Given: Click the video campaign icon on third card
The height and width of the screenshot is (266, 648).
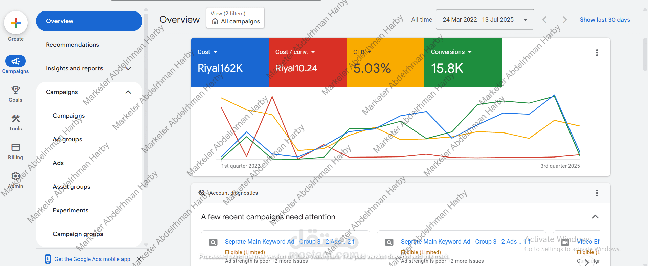Looking at the screenshot, I should pyautogui.click(x=565, y=242).
